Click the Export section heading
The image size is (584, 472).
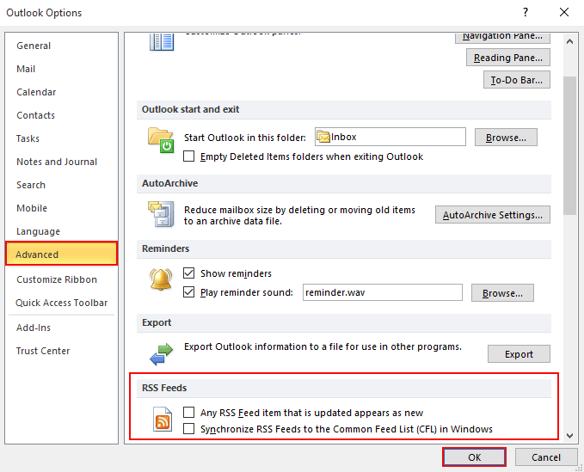tap(157, 322)
